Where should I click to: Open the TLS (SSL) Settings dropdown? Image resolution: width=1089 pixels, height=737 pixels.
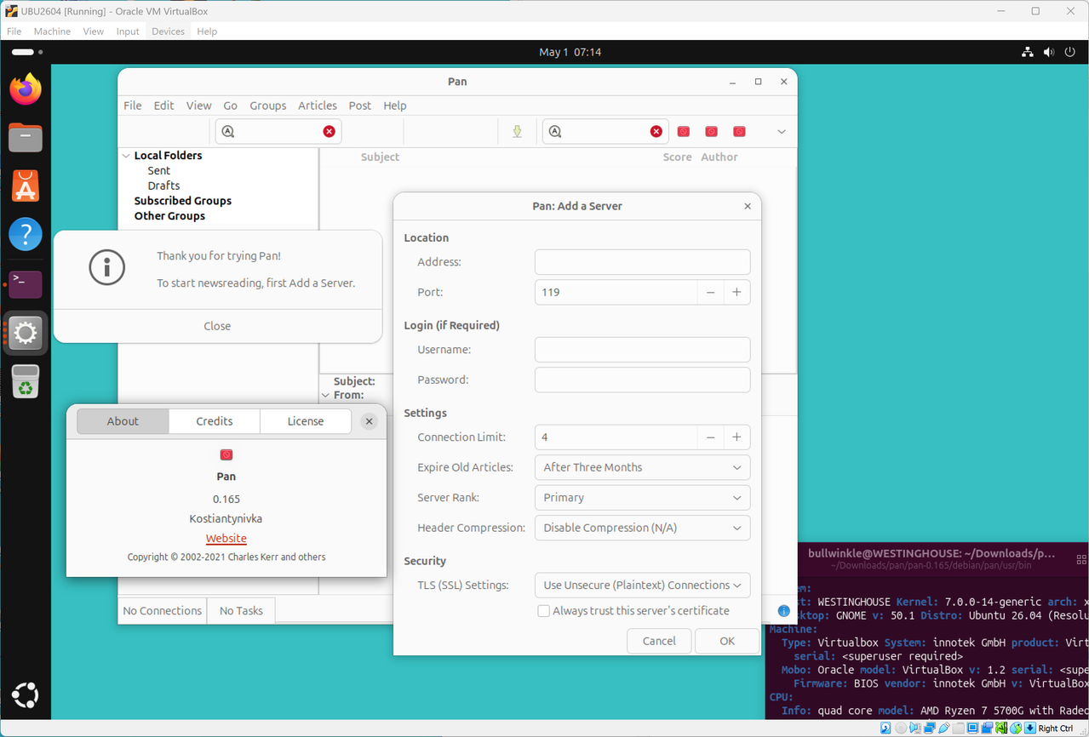pyautogui.click(x=642, y=586)
